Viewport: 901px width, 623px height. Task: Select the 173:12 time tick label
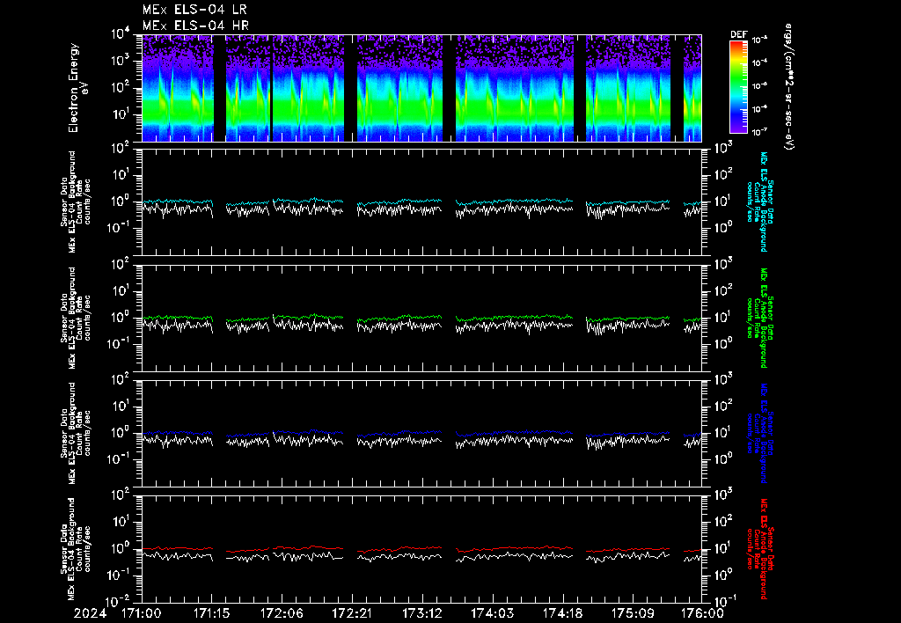422,612
